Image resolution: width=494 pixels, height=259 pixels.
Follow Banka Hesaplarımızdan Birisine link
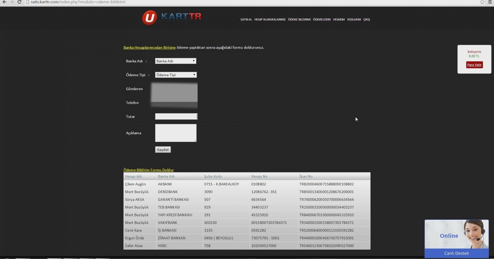[150, 47]
